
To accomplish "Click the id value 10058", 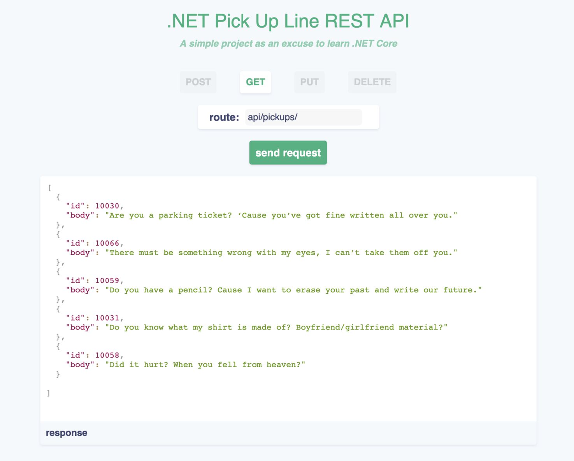I will 107,355.
